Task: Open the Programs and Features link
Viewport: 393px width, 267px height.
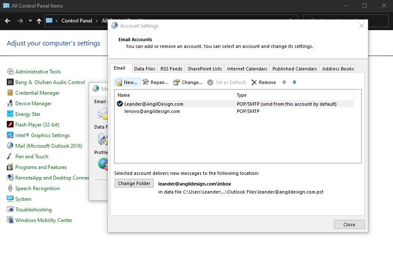Action: click(x=41, y=167)
